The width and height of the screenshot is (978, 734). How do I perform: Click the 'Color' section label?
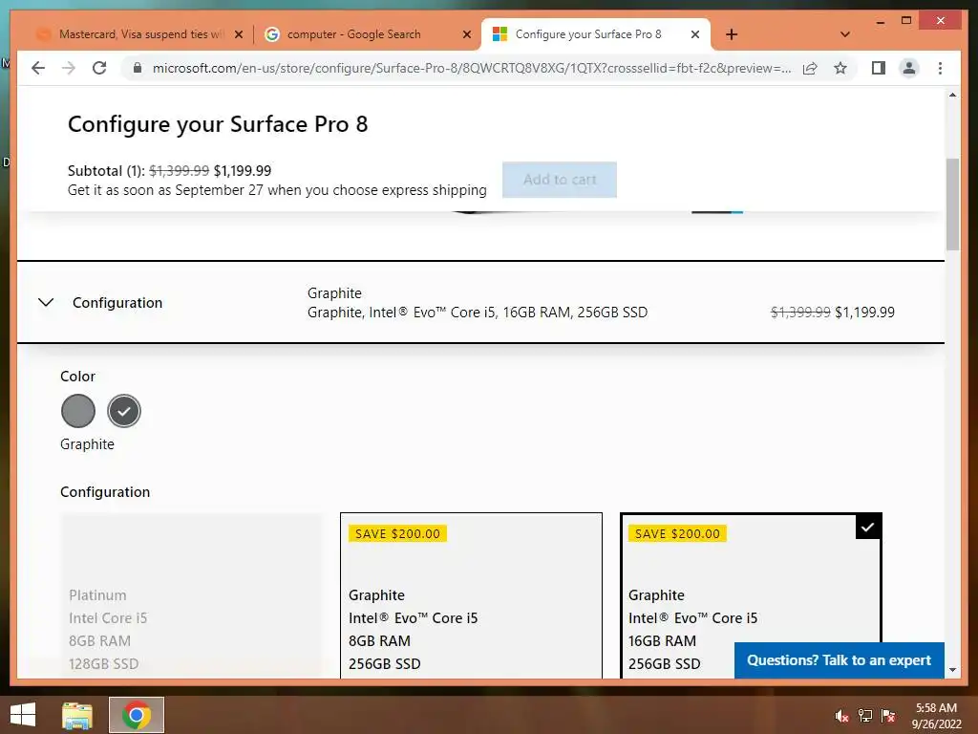[78, 377]
